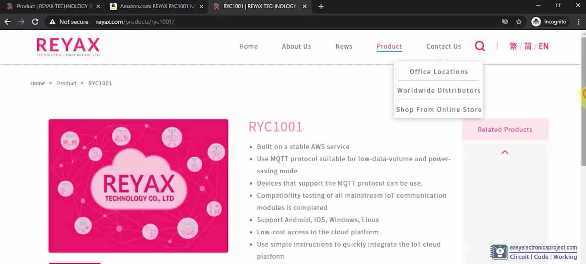The height and width of the screenshot is (264, 586).
Task: Click the REYAX logo in the header
Action: point(68,47)
